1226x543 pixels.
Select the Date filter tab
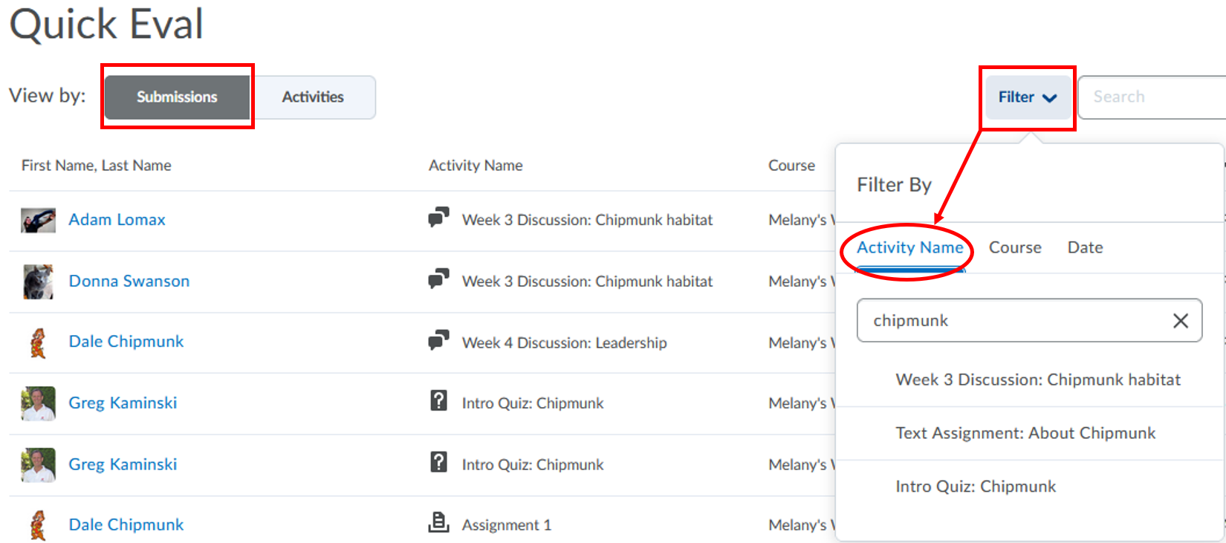pyautogui.click(x=1085, y=247)
